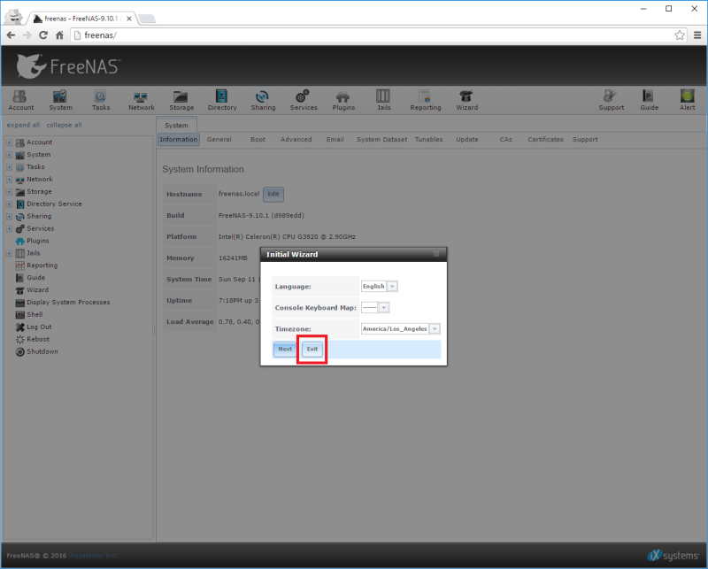Expand the Account tree node

coord(9,142)
